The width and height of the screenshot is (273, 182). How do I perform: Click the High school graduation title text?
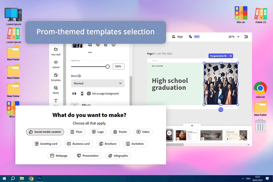coord(170,84)
